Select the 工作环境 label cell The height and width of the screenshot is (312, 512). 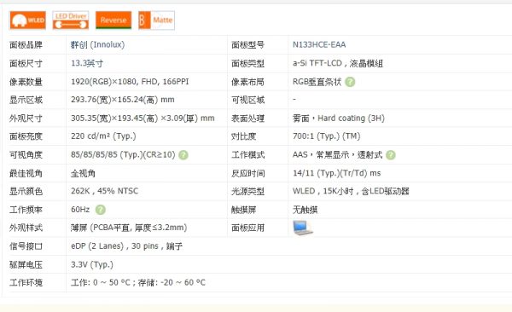[26, 283]
